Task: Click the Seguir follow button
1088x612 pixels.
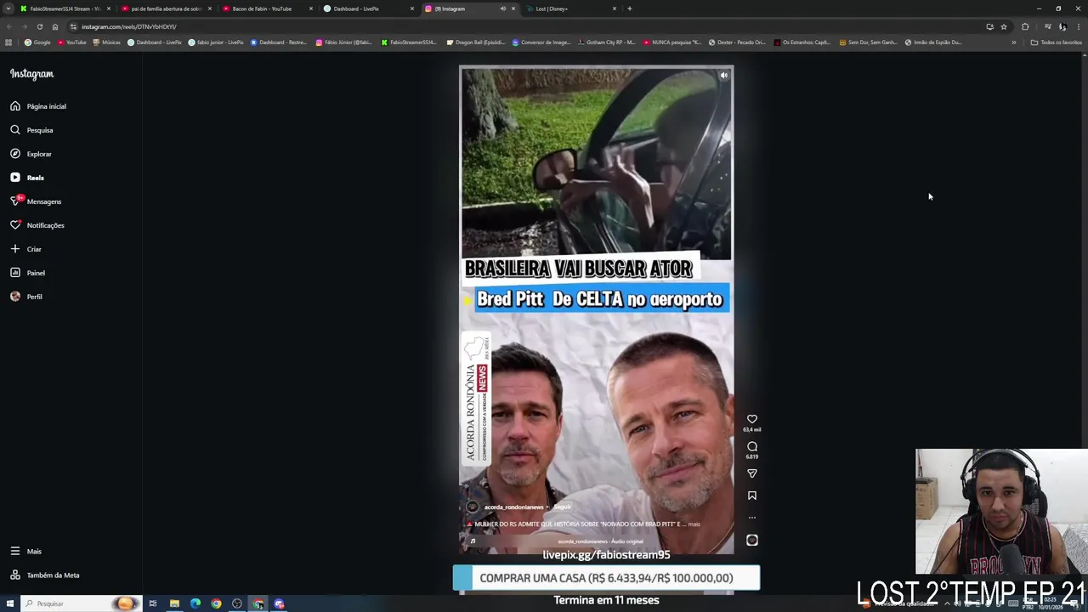Action: pos(563,507)
